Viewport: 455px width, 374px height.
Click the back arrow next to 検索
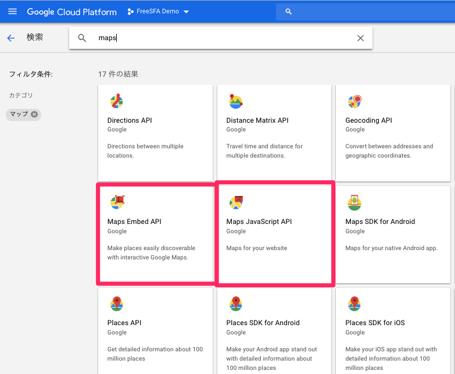[x=10, y=38]
